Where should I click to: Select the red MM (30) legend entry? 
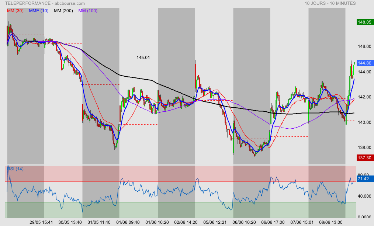click(15, 11)
